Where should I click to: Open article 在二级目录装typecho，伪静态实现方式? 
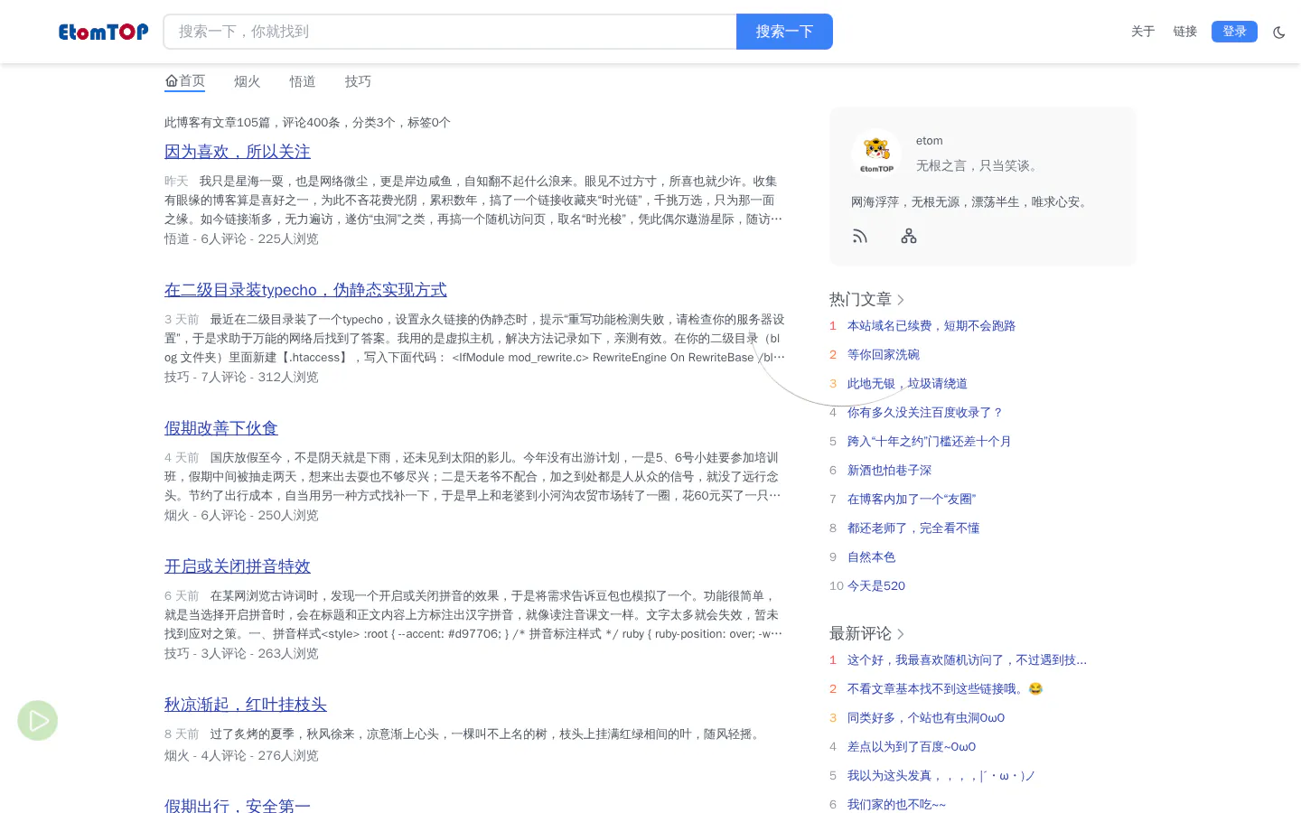305,290
